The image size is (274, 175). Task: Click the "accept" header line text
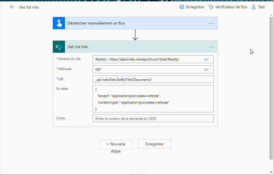[129, 96]
